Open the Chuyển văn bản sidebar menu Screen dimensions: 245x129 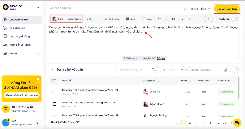[22, 19]
